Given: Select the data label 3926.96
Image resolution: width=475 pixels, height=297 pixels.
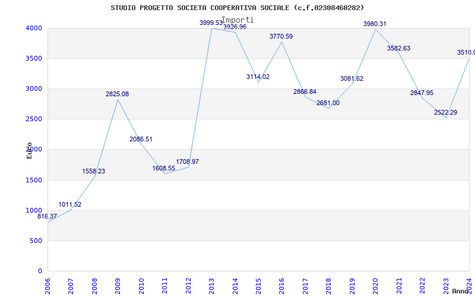Looking at the screenshot, I should pyautogui.click(x=235, y=27).
